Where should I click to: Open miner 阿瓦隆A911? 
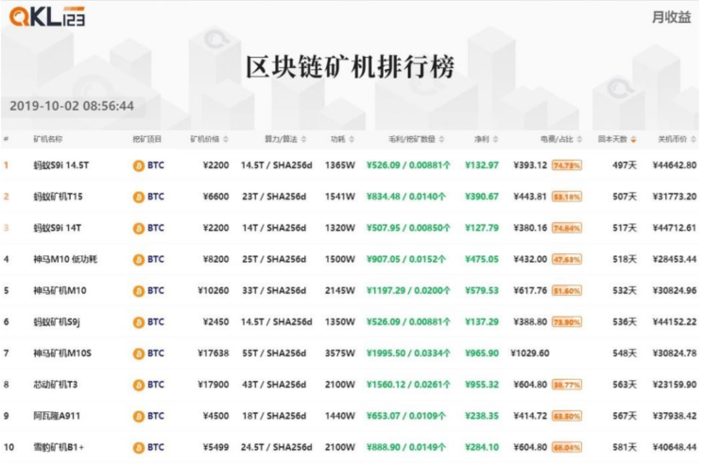coord(57,416)
